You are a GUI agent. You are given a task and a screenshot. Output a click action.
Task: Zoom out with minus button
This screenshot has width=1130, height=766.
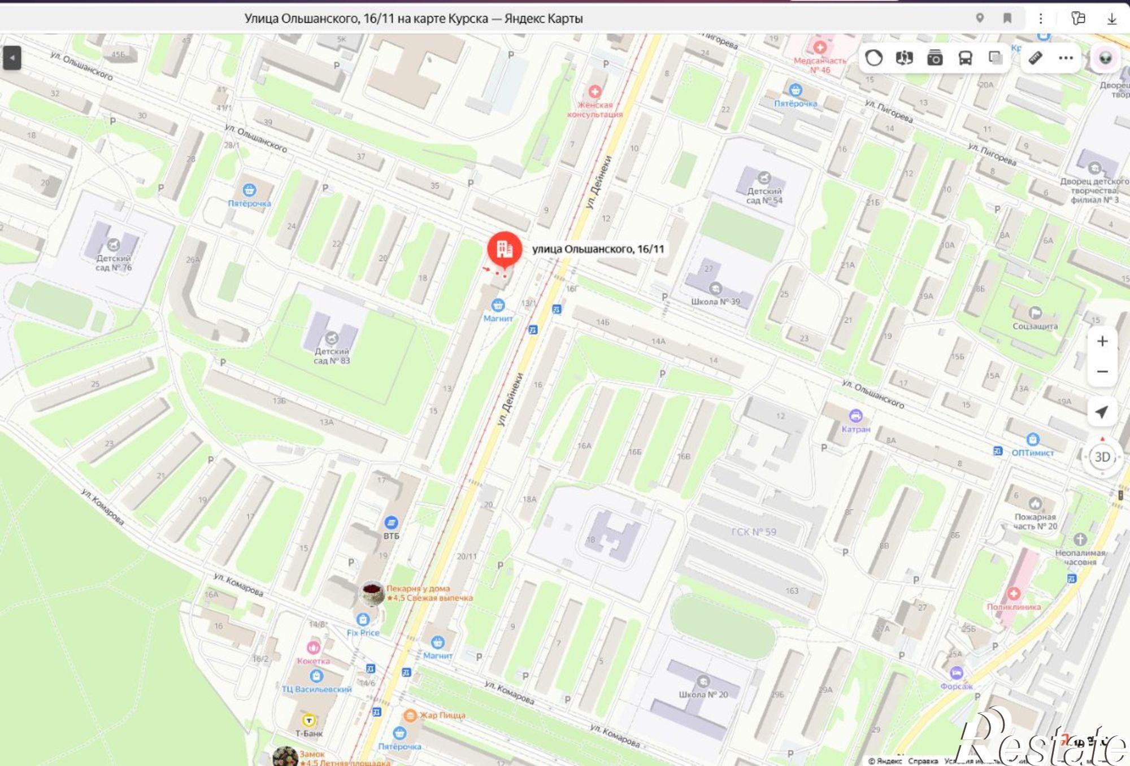coord(1102,372)
